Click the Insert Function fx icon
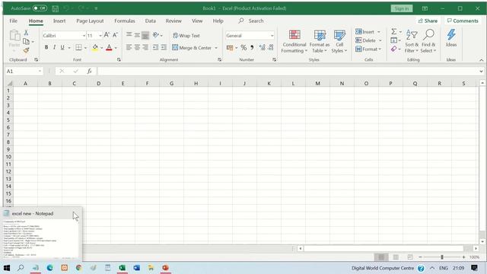This screenshot has height=274, width=487. pos(89,71)
